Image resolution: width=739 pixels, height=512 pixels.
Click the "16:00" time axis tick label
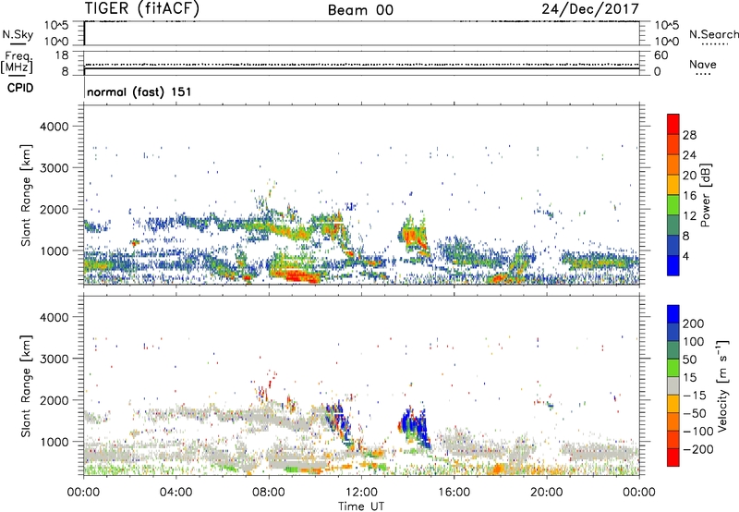click(x=454, y=492)
